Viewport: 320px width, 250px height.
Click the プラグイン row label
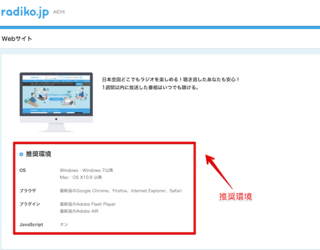pyautogui.click(x=30, y=204)
